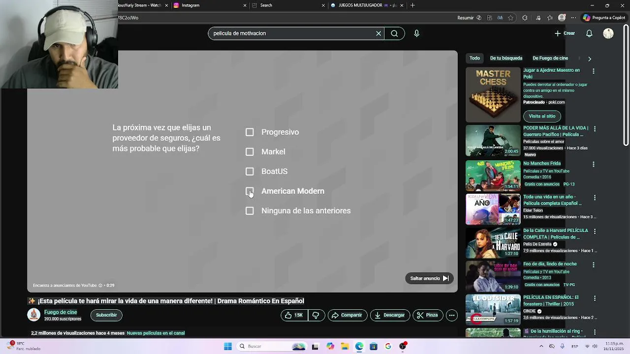The height and width of the screenshot is (354, 630).
Task: Open the Master Chess ad thumbnail
Action: point(493,95)
